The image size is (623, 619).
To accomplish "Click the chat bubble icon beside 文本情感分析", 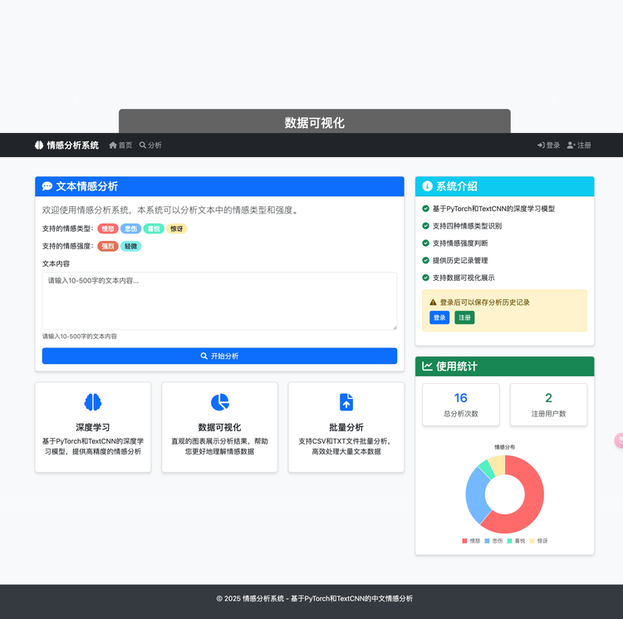I will tap(47, 186).
